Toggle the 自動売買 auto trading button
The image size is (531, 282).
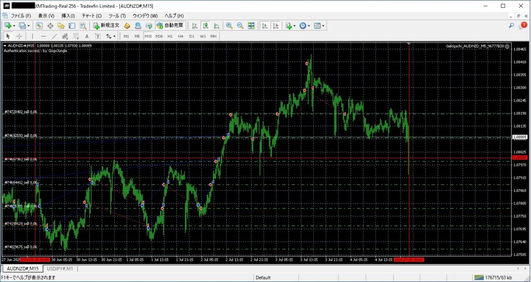click(170, 25)
